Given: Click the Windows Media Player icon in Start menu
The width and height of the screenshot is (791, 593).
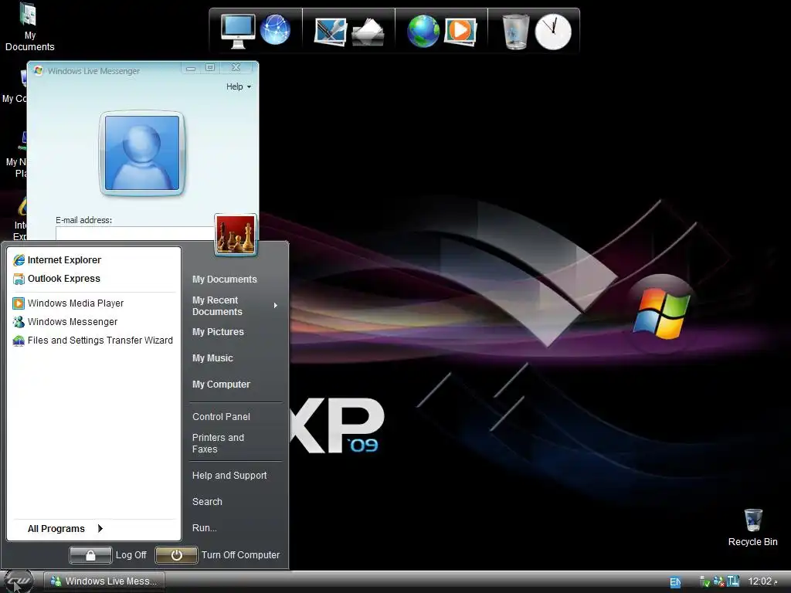Looking at the screenshot, I should [x=19, y=303].
